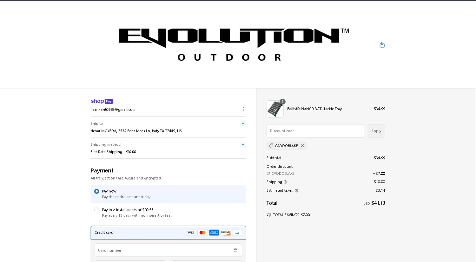Select Pay in 2 installments option
The width and height of the screenshot is (476, 262).
[97, 210]
